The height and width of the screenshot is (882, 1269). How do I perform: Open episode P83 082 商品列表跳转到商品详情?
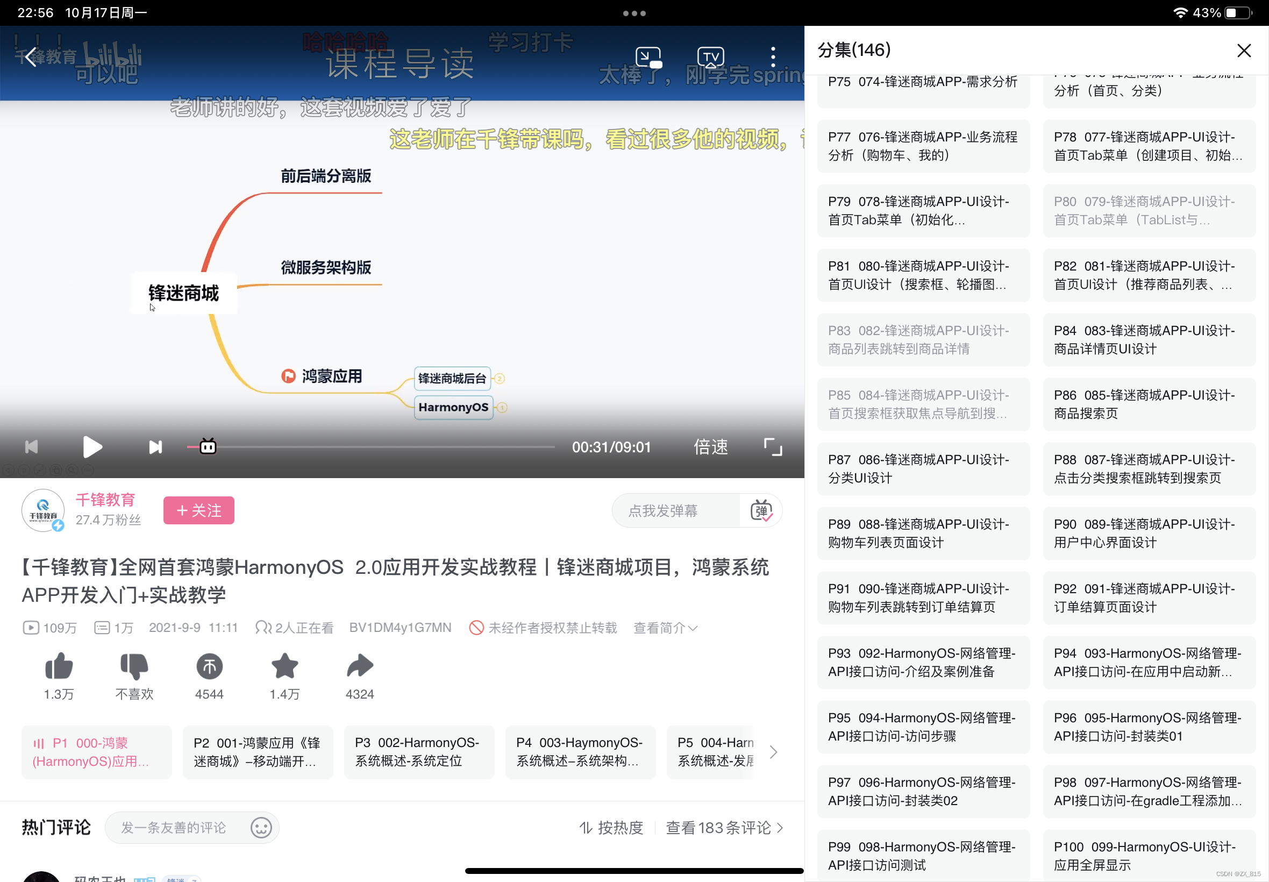tap(923, 340)
